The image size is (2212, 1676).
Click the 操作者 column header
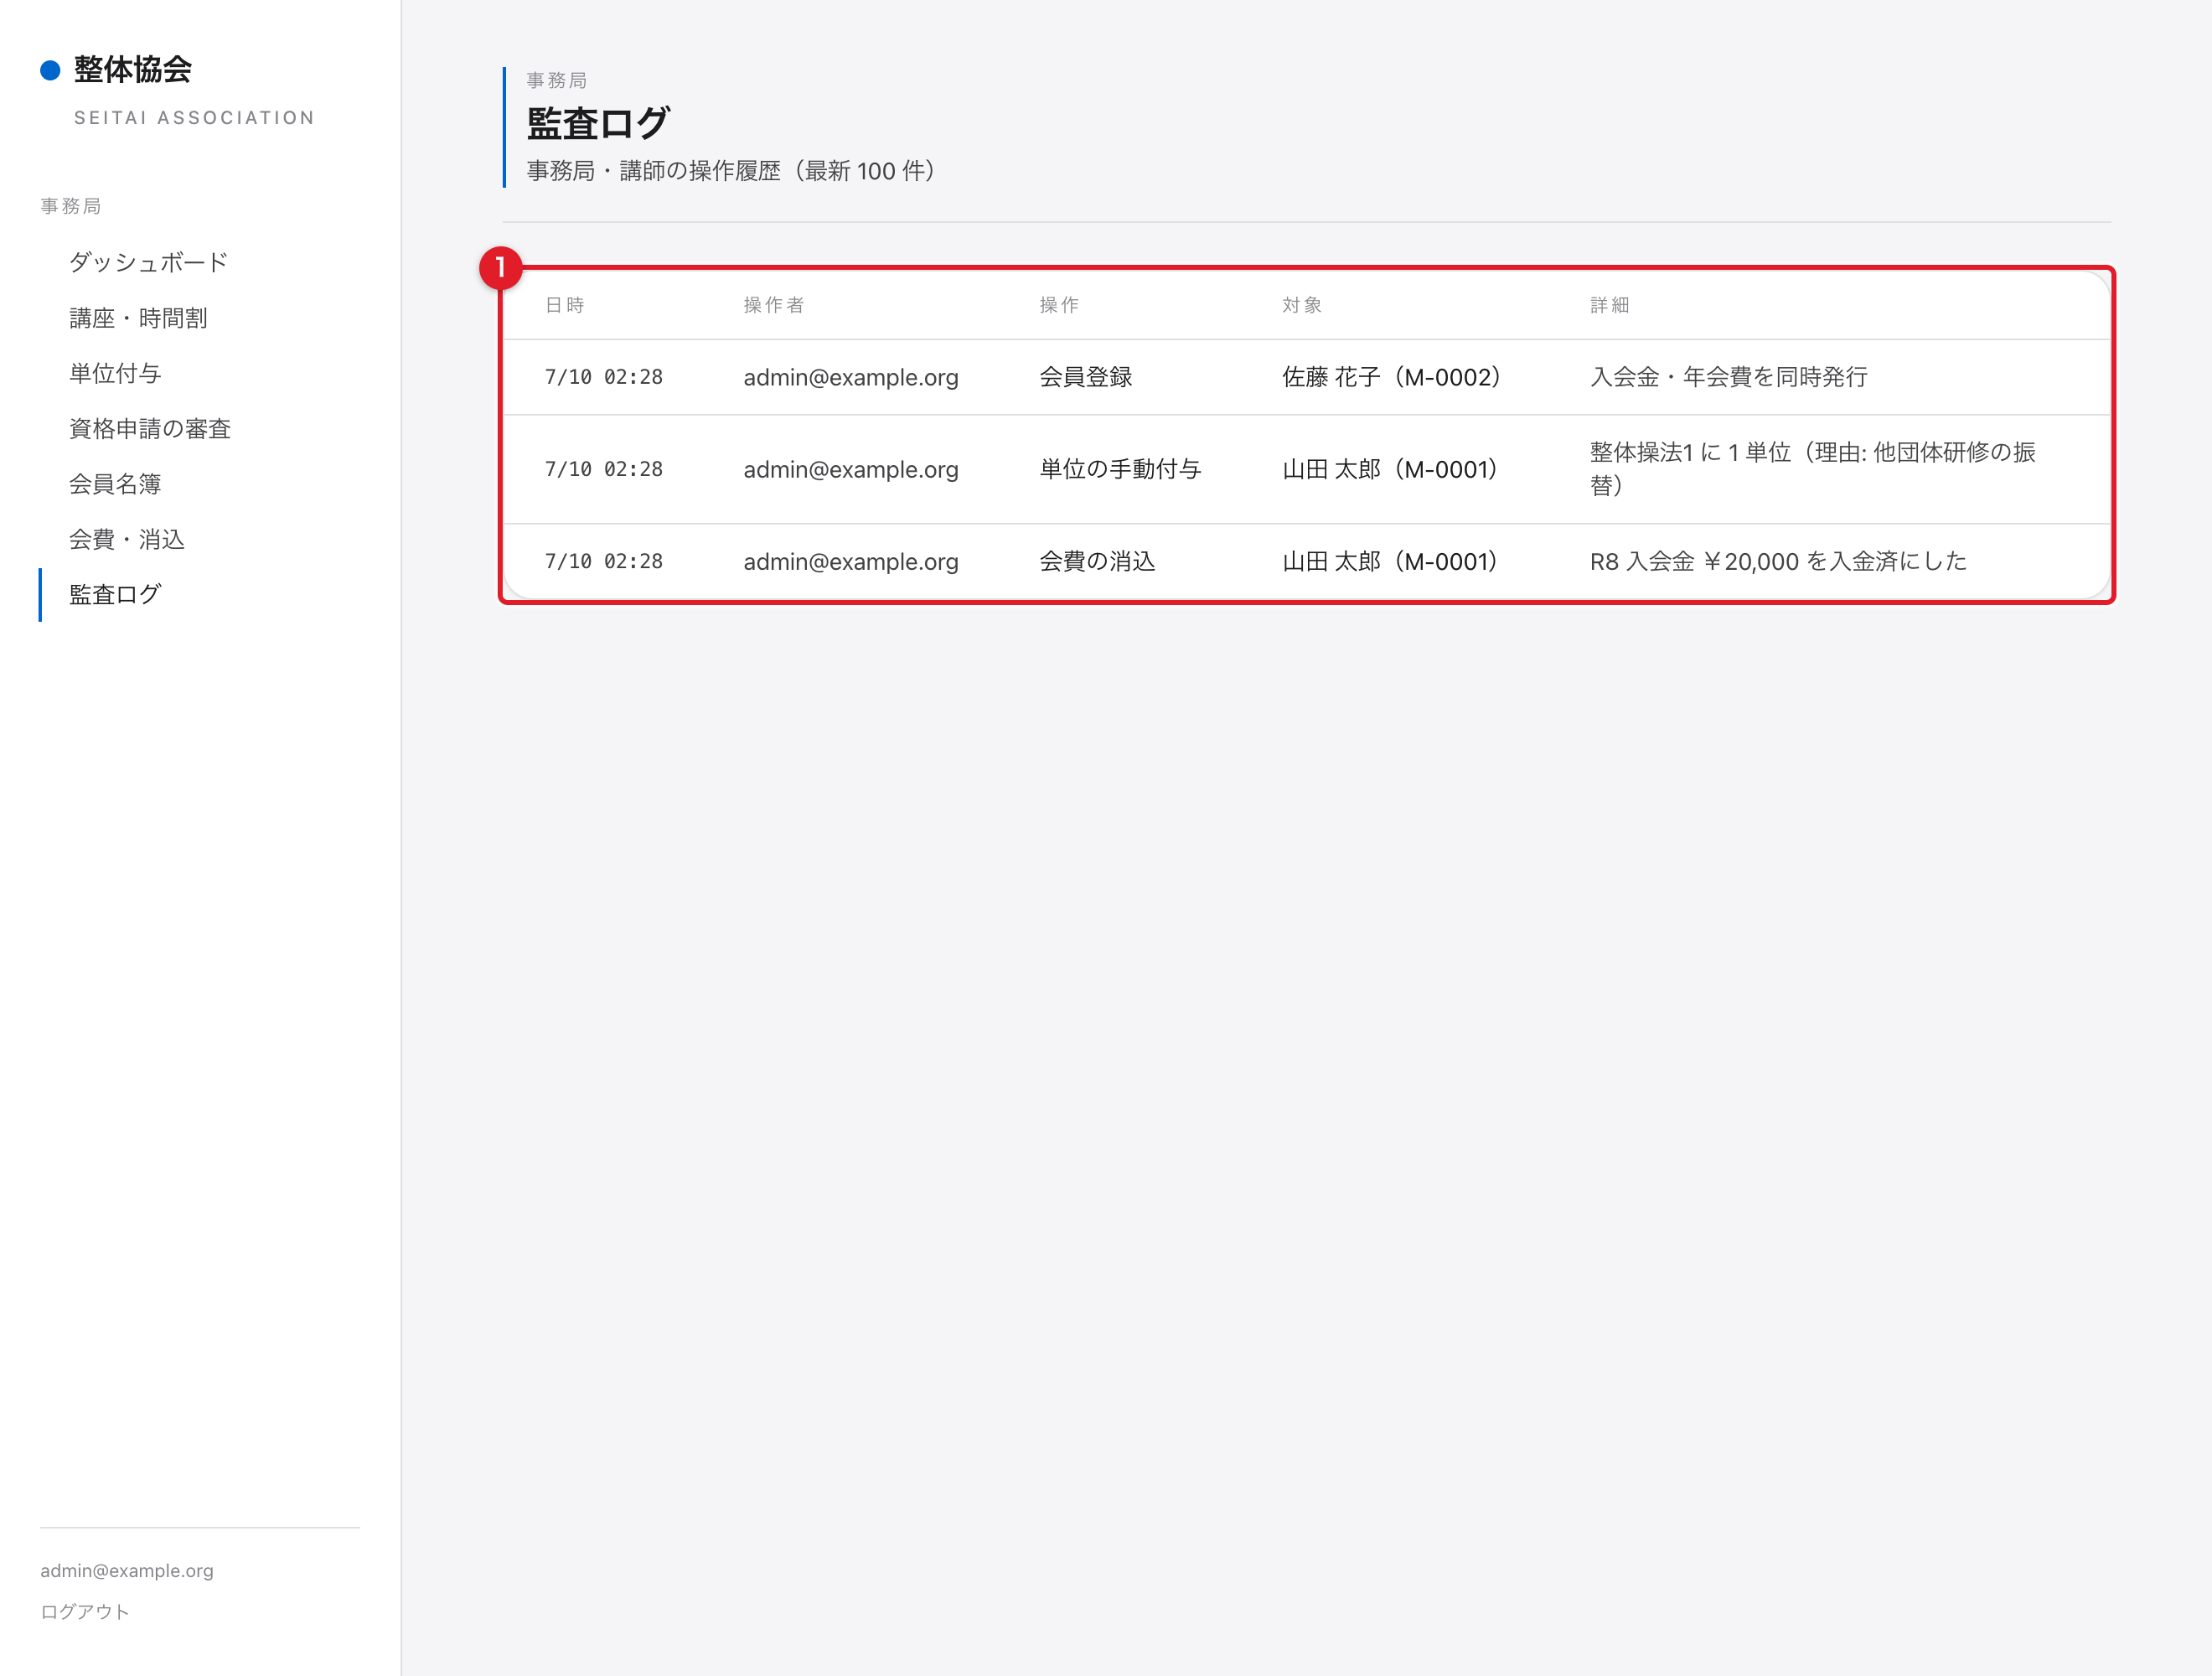(x=774, y=305)
